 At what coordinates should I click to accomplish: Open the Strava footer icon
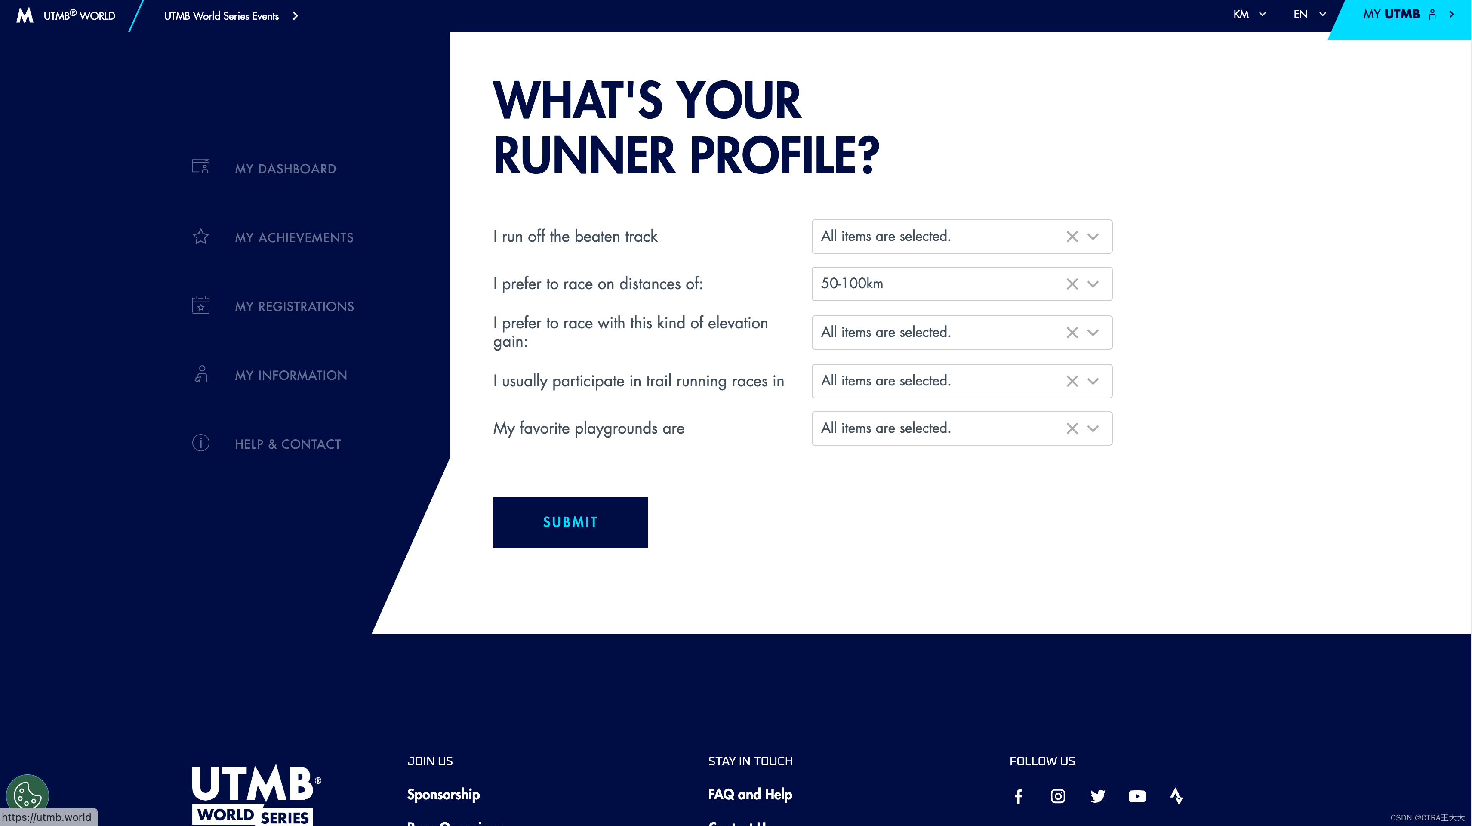pos(1176,796)
